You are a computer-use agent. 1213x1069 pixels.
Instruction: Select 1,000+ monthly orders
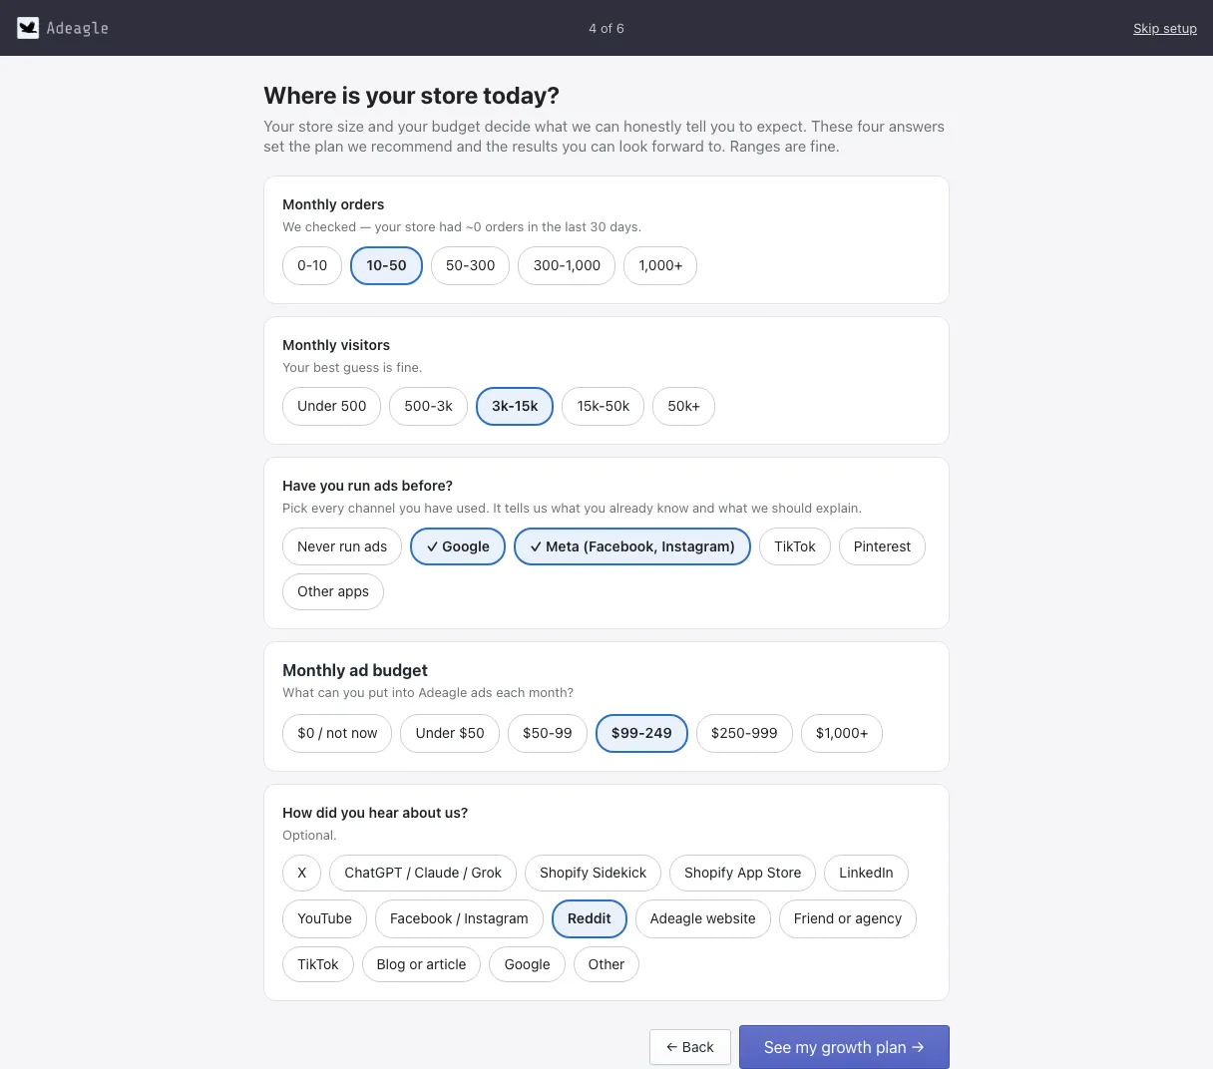[x=660, y=265]
